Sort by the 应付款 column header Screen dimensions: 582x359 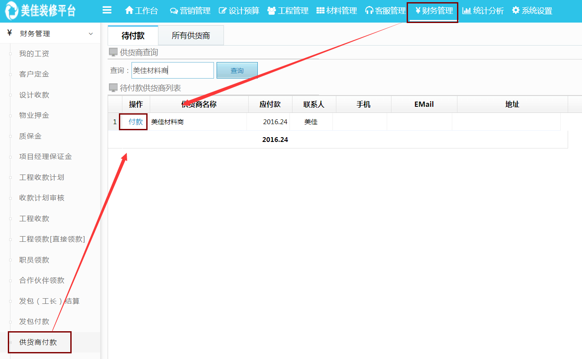(x=270, y=104)
